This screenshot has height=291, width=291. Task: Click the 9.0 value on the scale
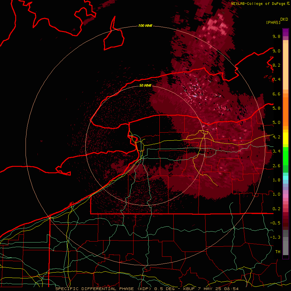(276, 51)
